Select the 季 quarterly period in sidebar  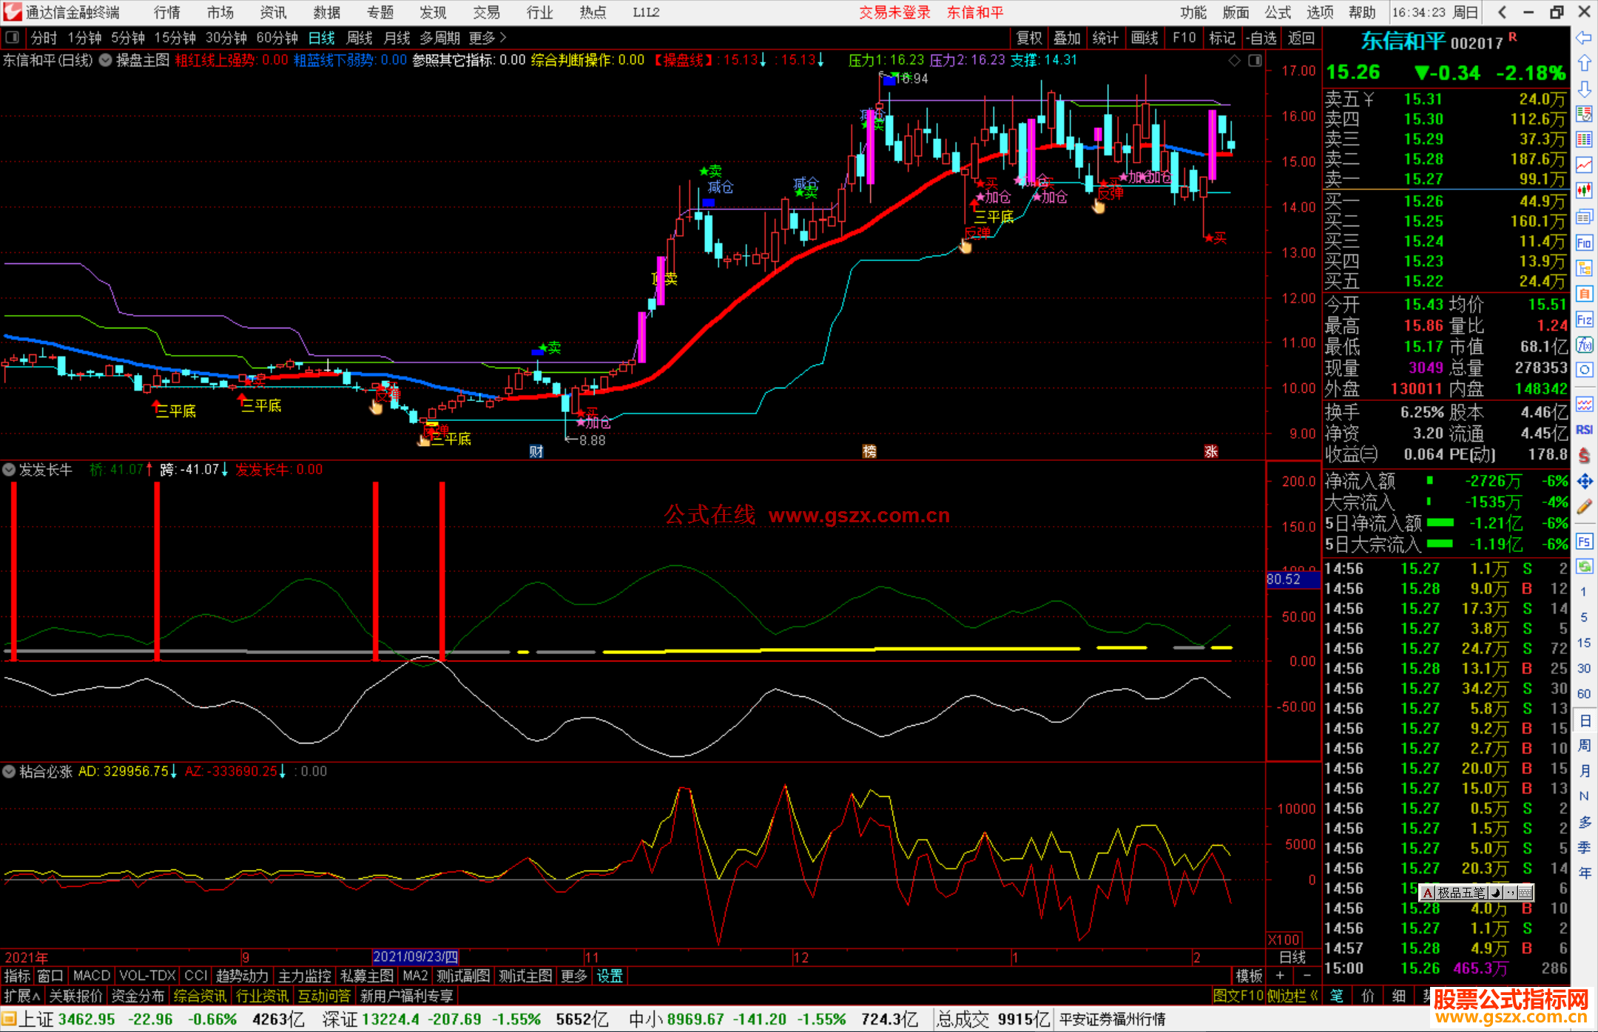1584,848
